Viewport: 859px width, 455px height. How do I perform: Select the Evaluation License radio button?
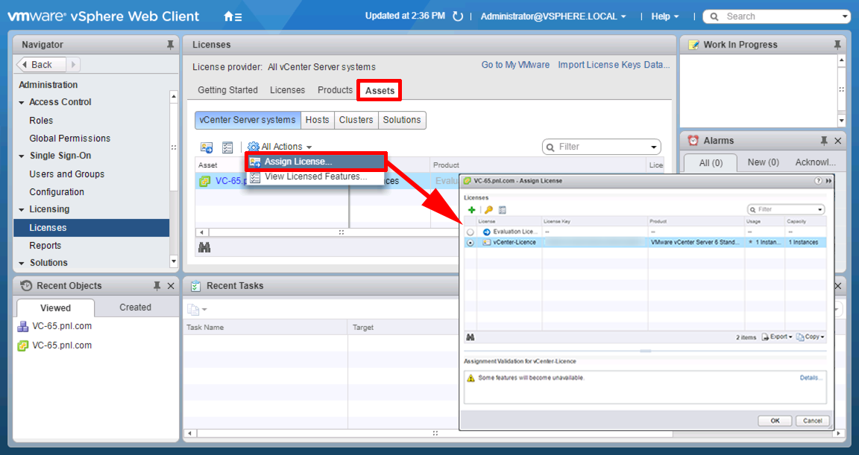[470, 232]
